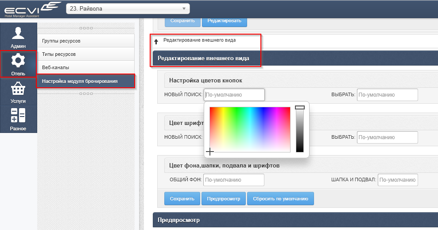This screenshot has width=438, height=230.
Task: Click Сбросить по умолчанию button
Action: pos(280,199)
